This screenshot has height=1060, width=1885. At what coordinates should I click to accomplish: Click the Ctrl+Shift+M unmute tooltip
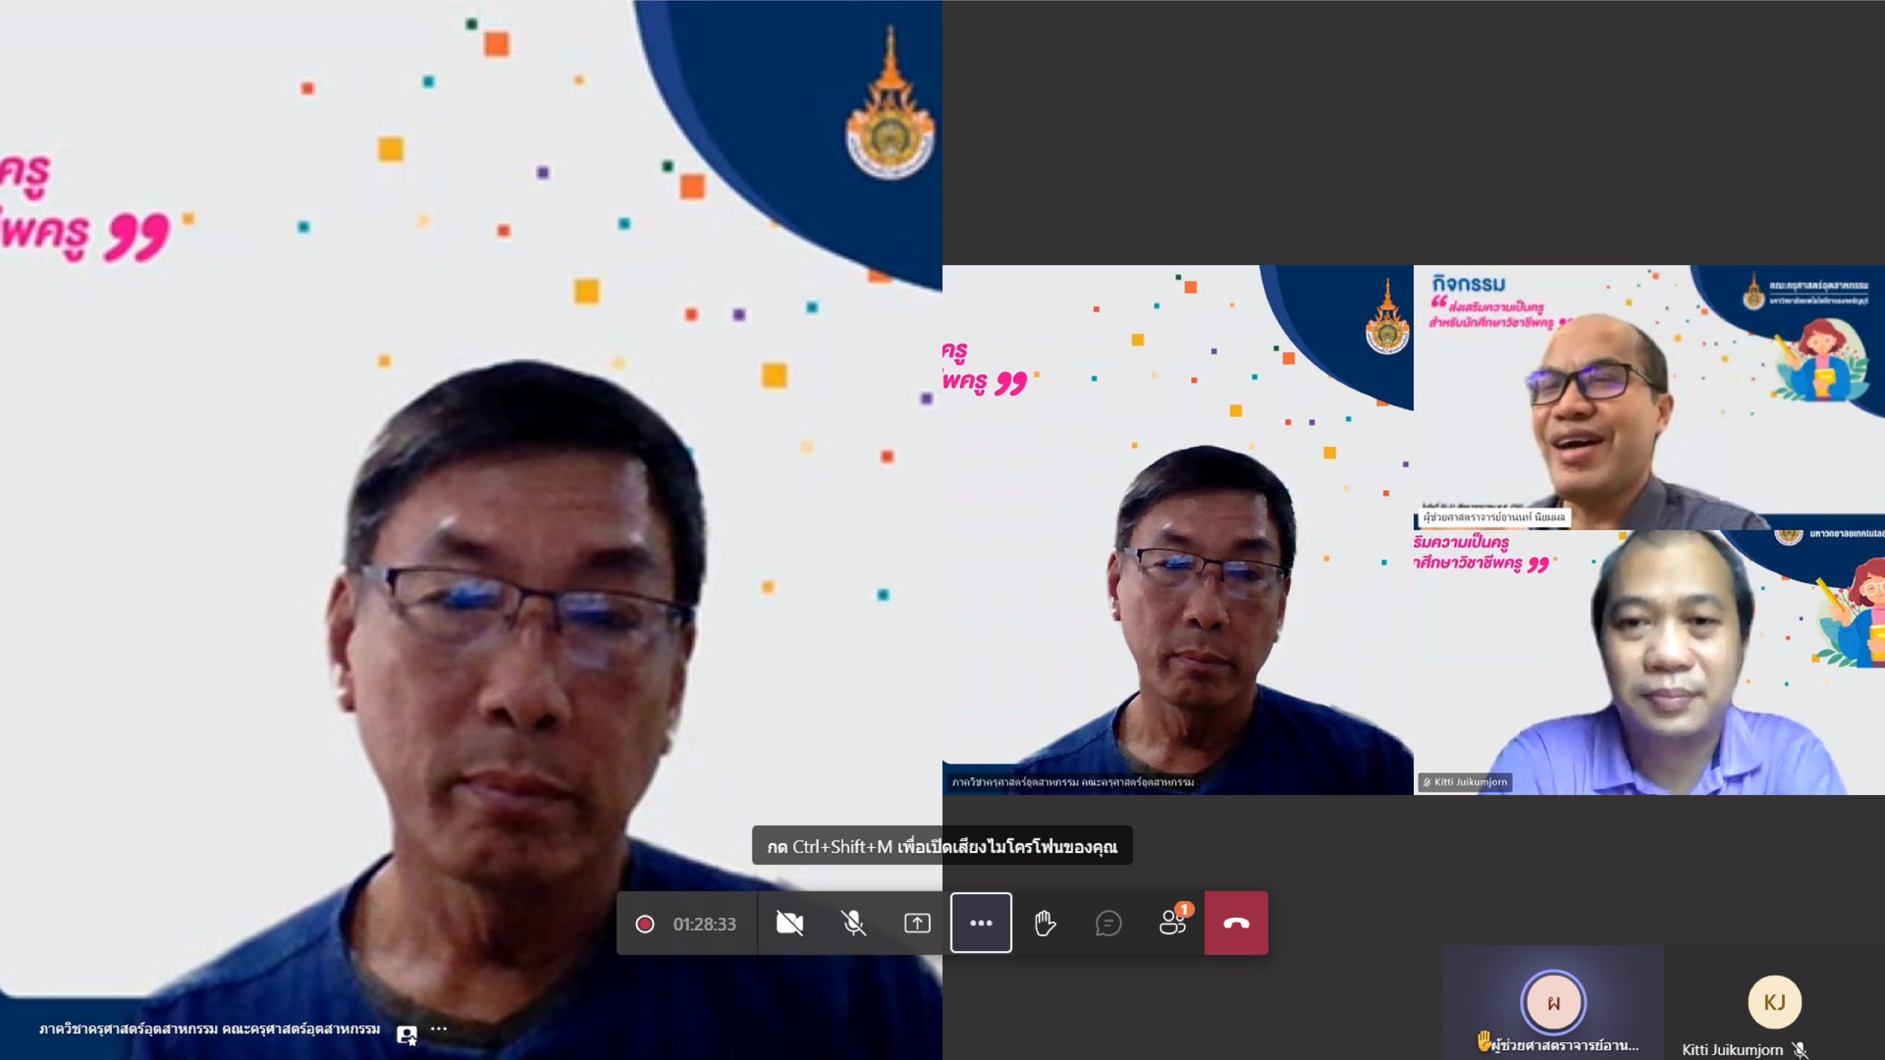[942, 846]
